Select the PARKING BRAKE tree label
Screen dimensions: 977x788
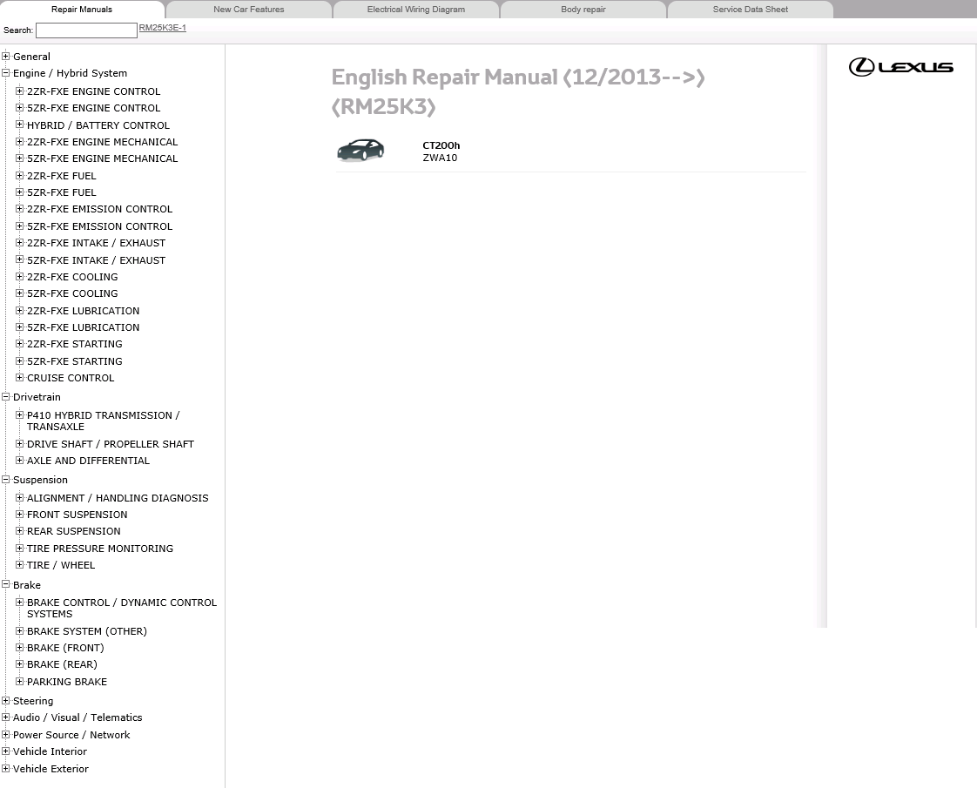coord(67,682)
